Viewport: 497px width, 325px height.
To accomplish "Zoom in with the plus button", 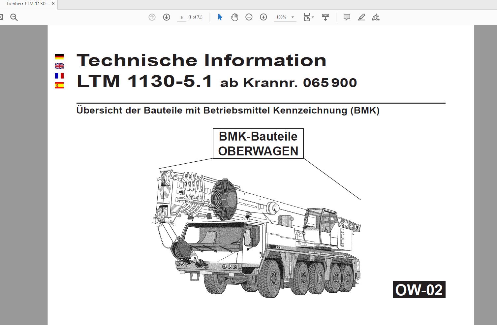I will (x=264, y=17).
